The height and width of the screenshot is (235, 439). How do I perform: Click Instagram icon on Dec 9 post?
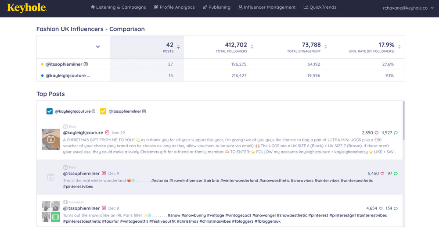click(x=104, y=173)
